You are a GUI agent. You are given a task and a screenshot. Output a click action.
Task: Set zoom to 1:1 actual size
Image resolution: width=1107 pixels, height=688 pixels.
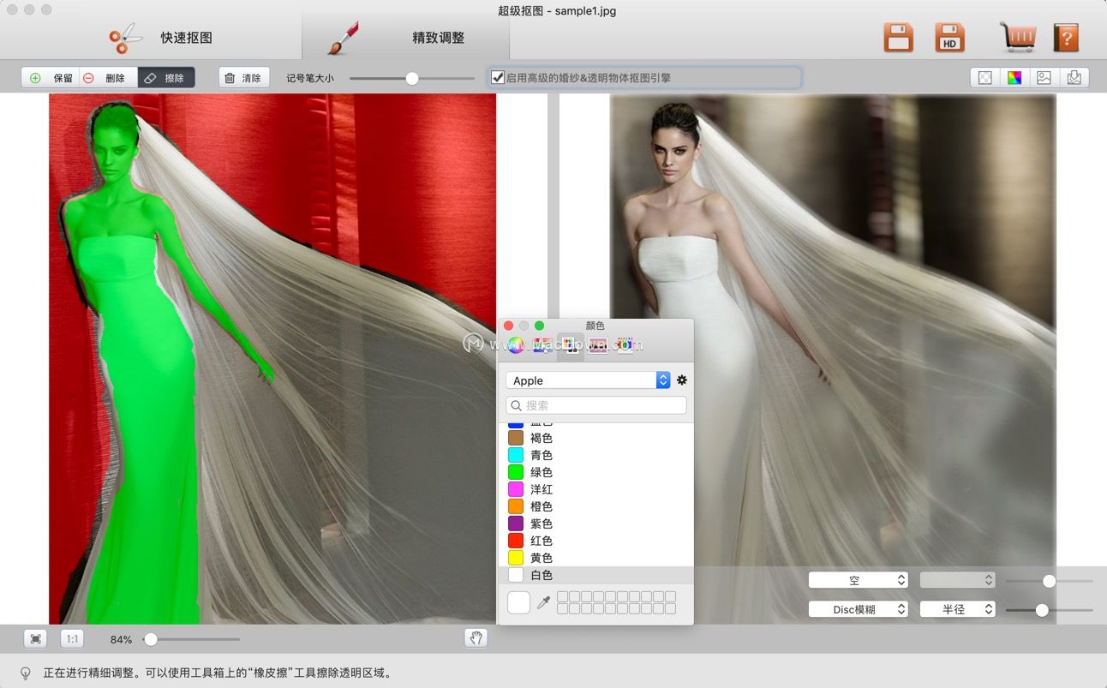[73, 639]
